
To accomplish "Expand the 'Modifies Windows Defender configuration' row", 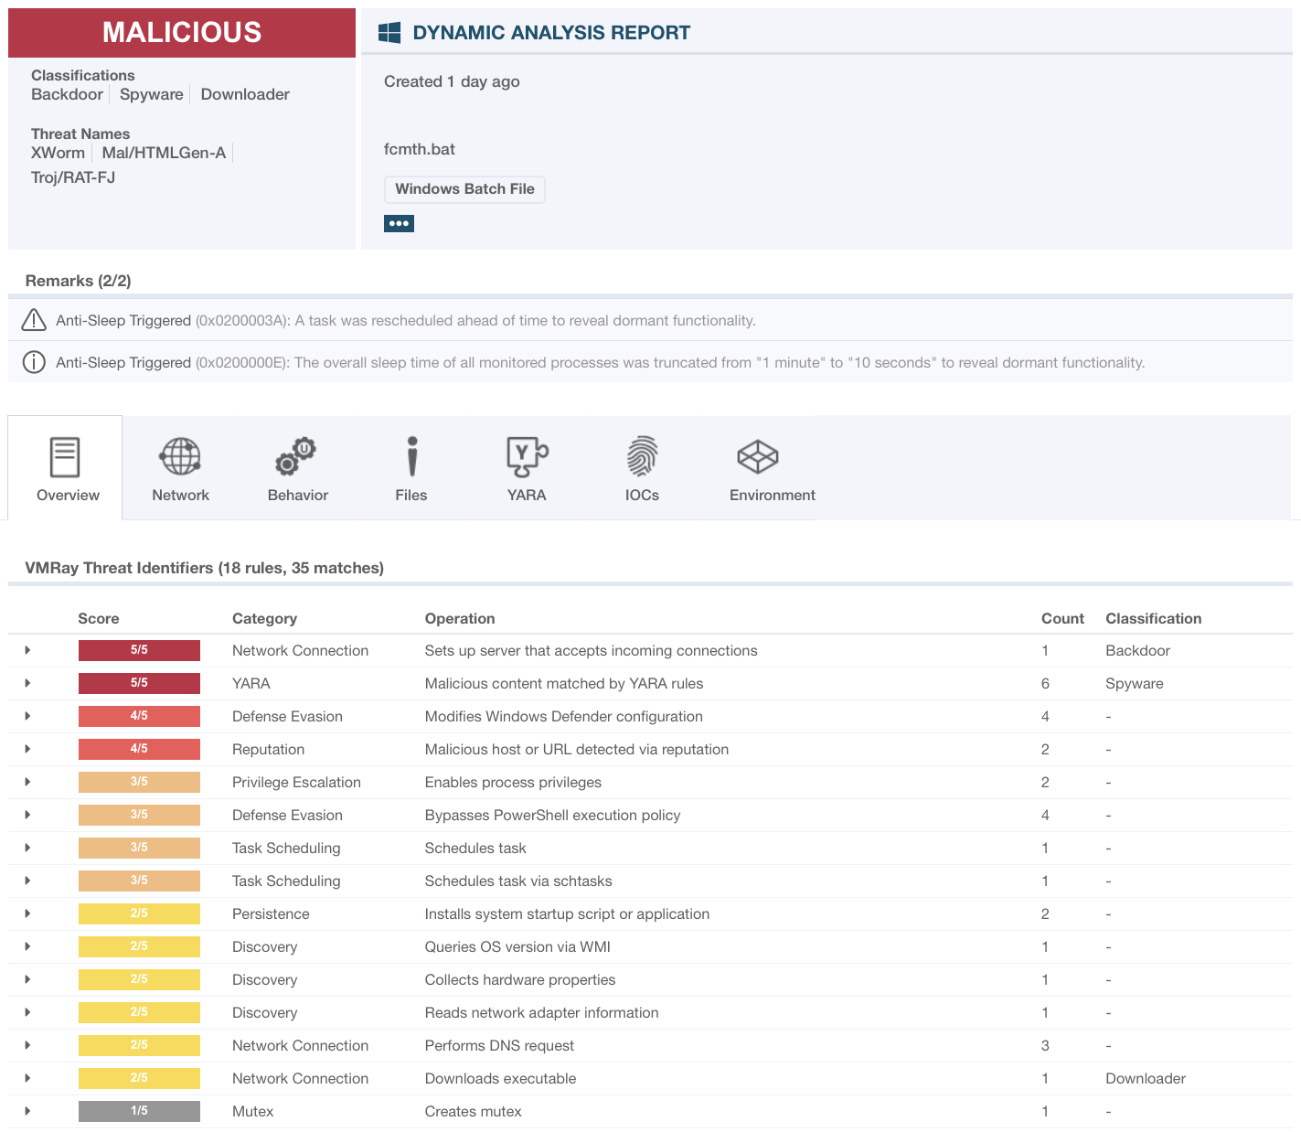I will [x=27, y=716].
